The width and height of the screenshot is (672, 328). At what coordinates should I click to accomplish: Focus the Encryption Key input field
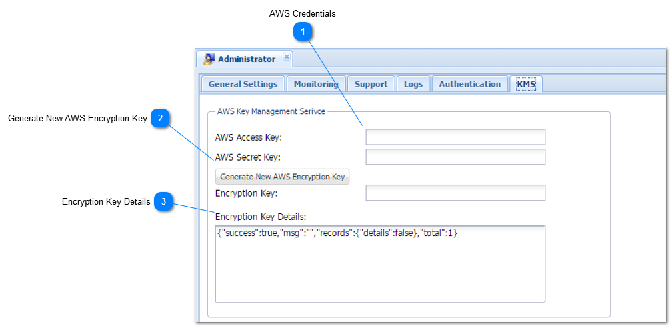point(455,193)
